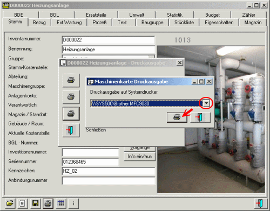Click the 'Schließen' label text
The height and width of the screenshot is (211, 270).
[x=96, y=130]
